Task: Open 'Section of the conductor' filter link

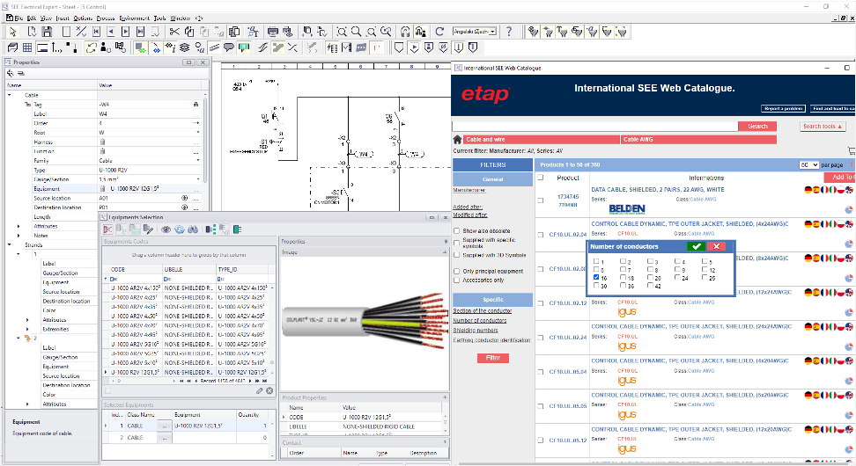Action: 482,311
